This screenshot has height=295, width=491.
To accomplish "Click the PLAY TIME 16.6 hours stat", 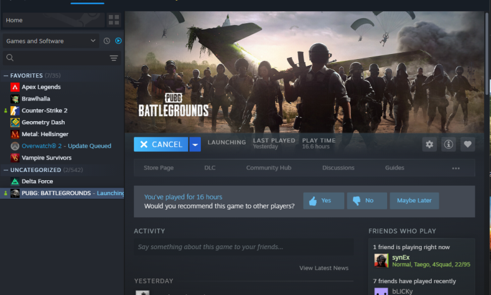I will click(319, 144).
